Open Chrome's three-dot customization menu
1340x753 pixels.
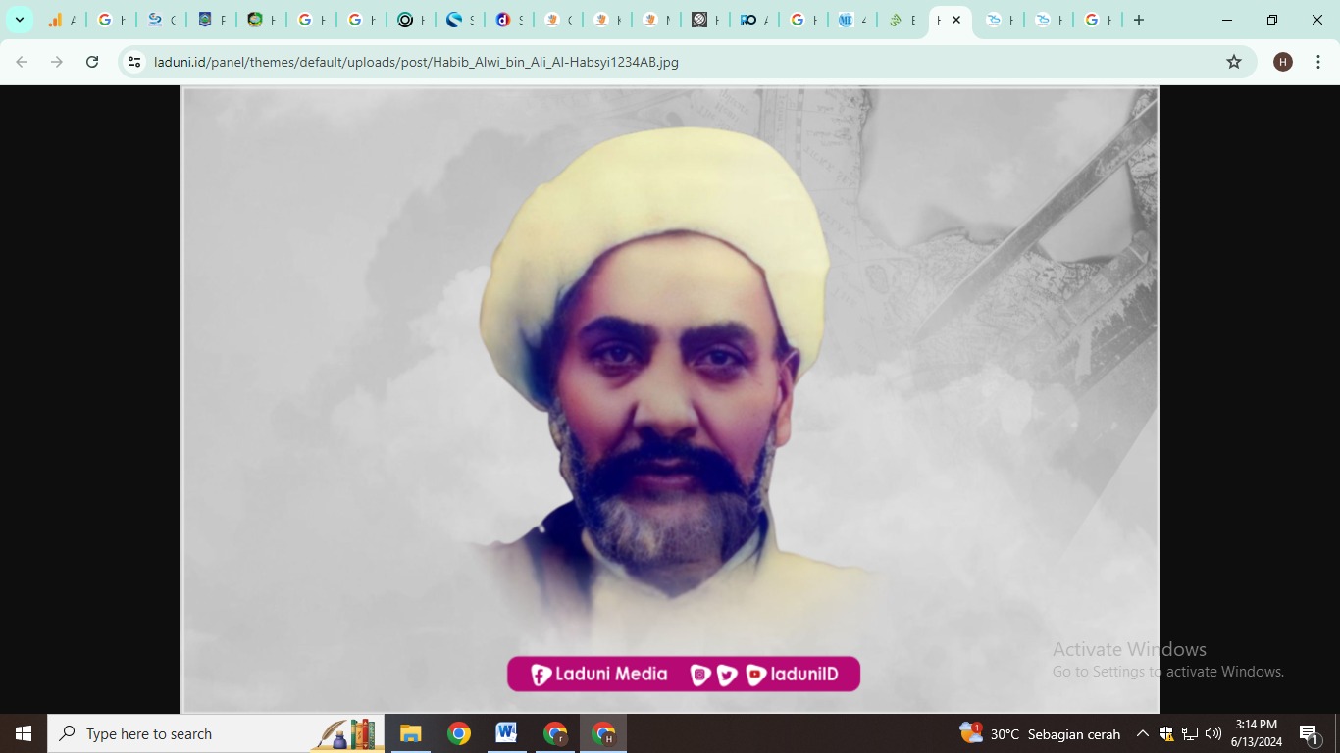[1318, 61]
